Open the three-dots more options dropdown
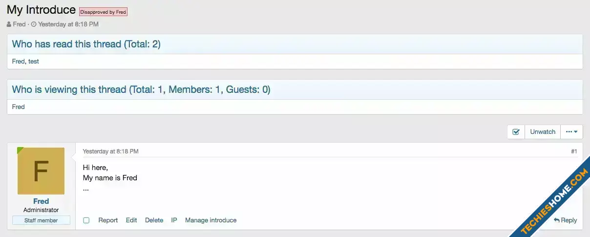590x237 pixels. (x=571, y=132)
